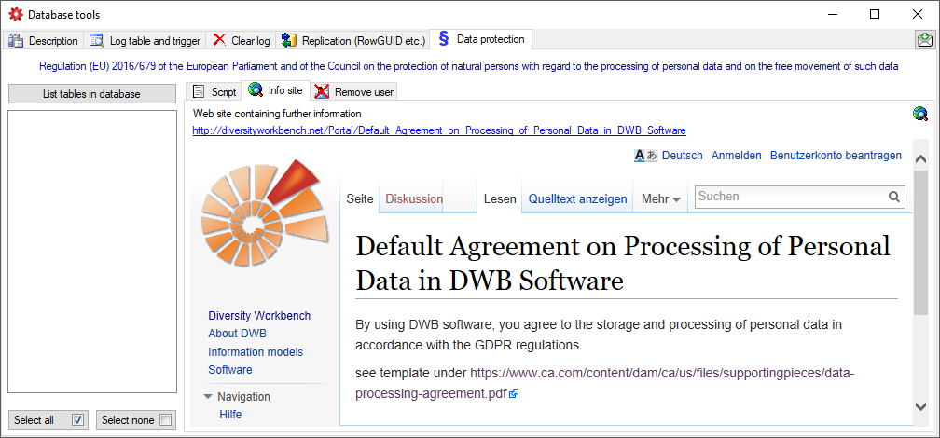940x438 pixels.
Task: Switch to the Description tab
Action: [43, 41]
